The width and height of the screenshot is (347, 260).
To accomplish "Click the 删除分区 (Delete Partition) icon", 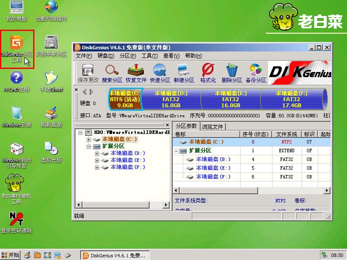I will pyautogui.click(x=231, y=73).
